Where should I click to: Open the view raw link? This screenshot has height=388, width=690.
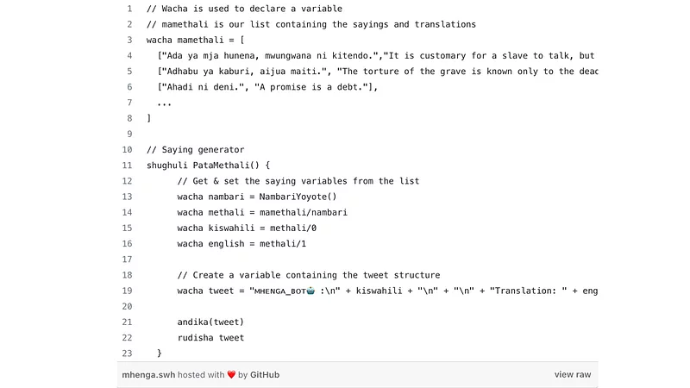point(573,374)
